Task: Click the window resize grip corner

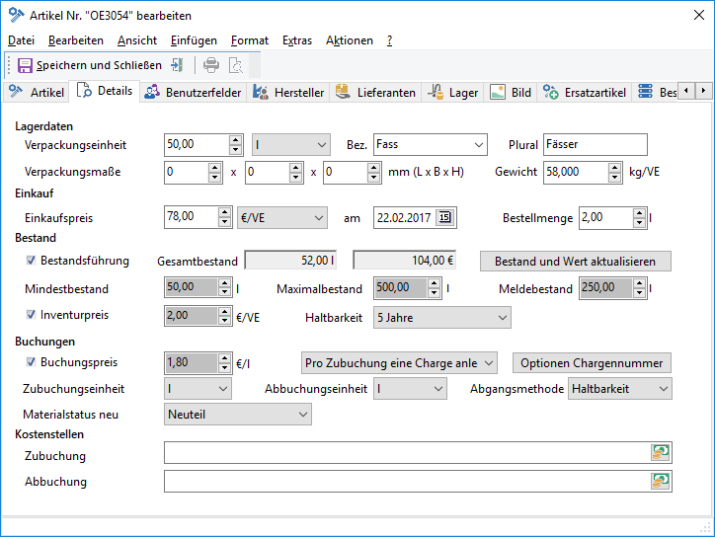Action: (705, 528)
